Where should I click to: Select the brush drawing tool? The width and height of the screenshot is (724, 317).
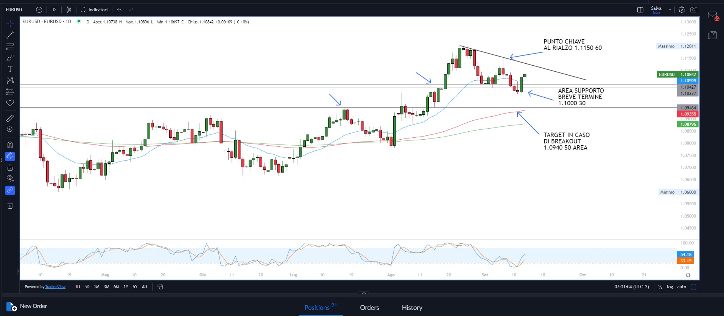point(10,58)
